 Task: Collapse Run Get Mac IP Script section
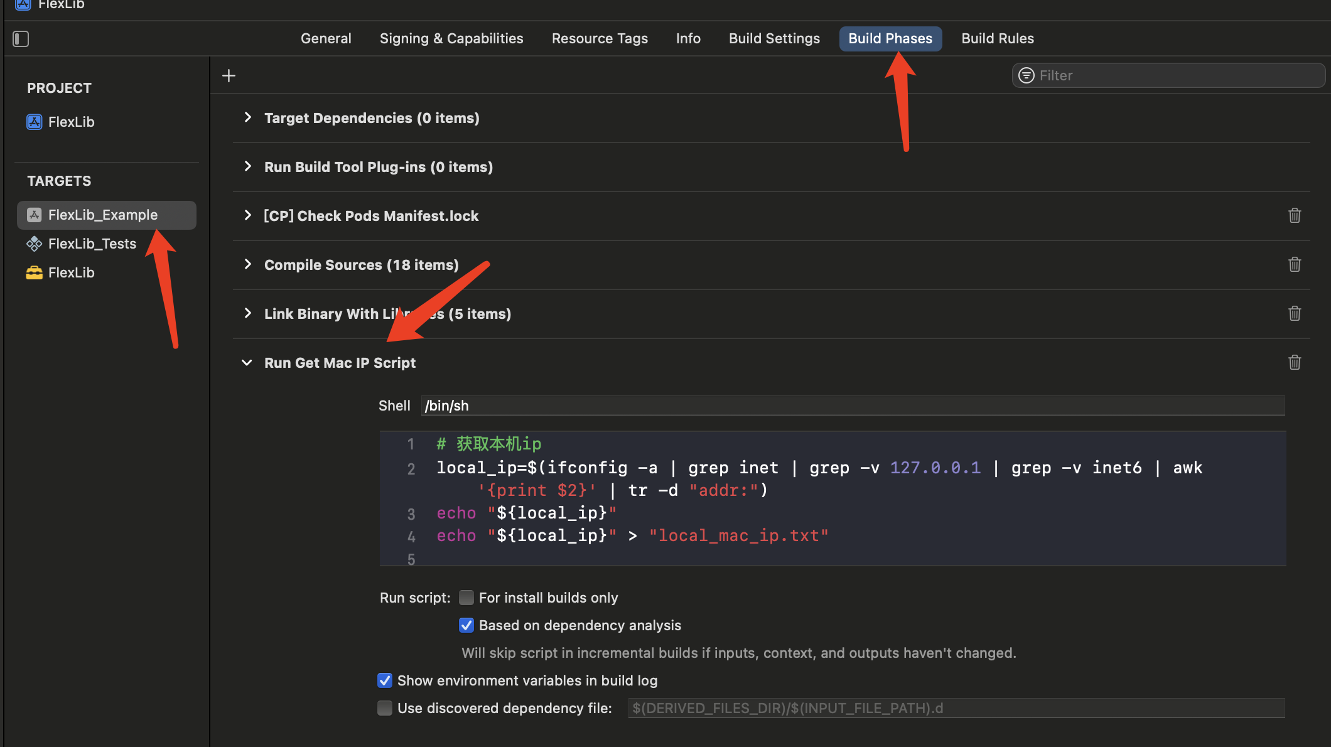pyautogui.click(x=247, y=363)
